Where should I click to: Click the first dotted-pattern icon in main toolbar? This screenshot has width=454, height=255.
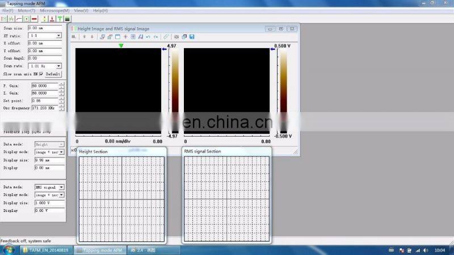click(4, 19)
